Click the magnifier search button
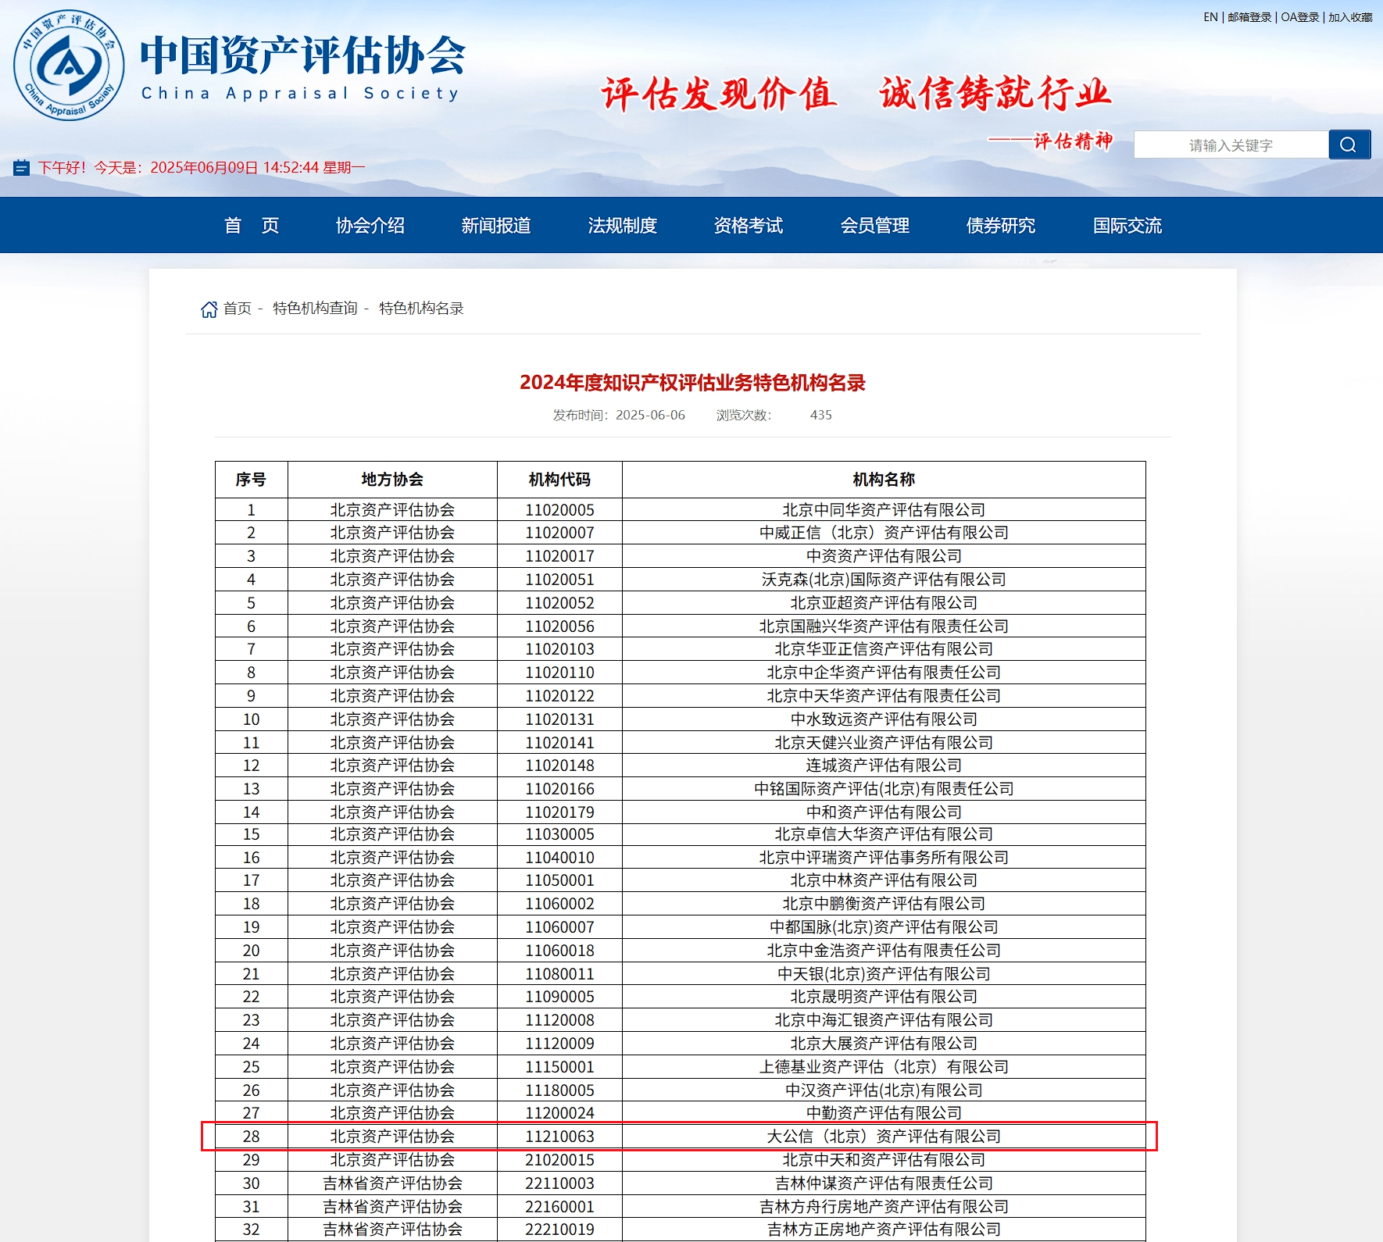This screenshot has height=1242, width=1383. (x=1349, y=145)
